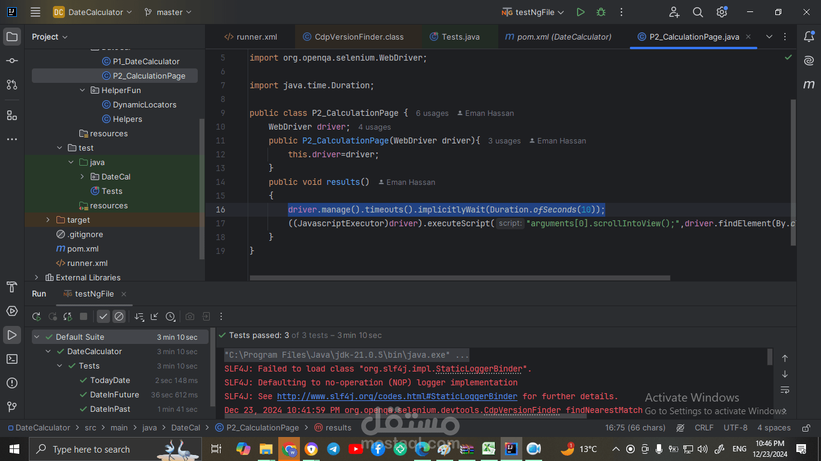Toggle Show Passed tests in run panel
The image size is (821, 461).
pos(103,316)
